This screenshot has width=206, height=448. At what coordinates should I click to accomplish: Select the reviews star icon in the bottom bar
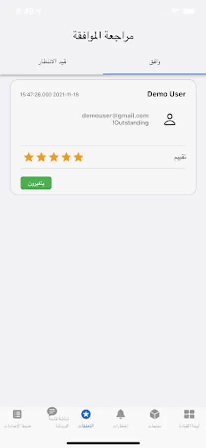coord(86,414)
